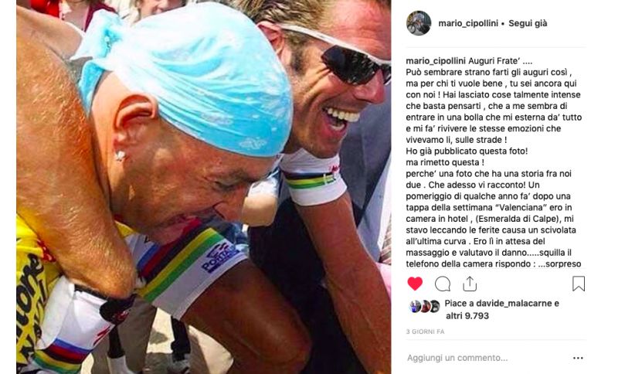View the altri 9.793 likes list
This screenshot has height=374, width=618.
[467, 316]
